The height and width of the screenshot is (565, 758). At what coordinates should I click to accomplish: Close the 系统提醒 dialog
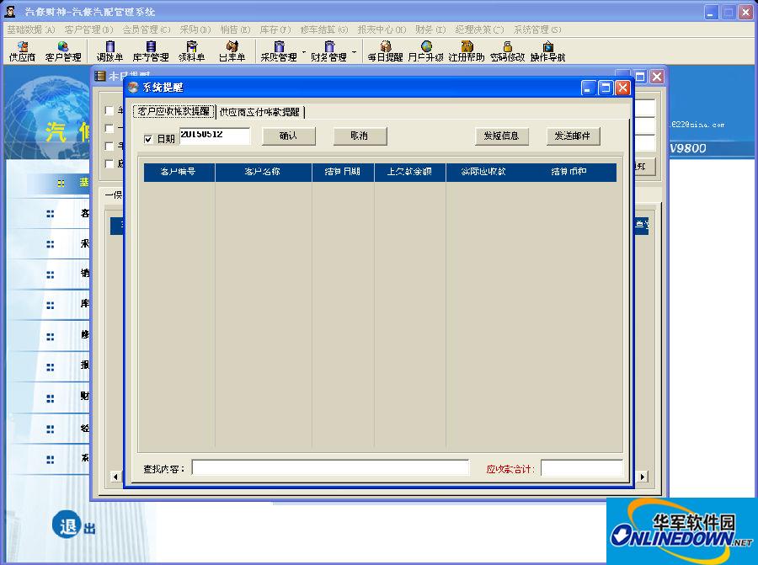[x=622, y=88]
